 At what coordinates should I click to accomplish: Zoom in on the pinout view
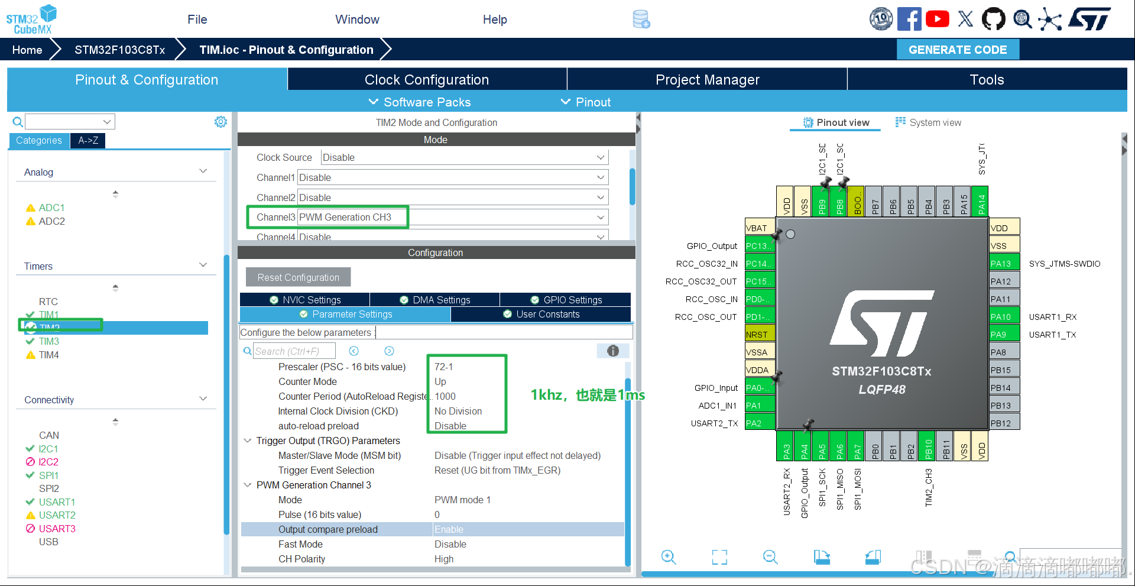pyautogui.click(x=669, y=557)
